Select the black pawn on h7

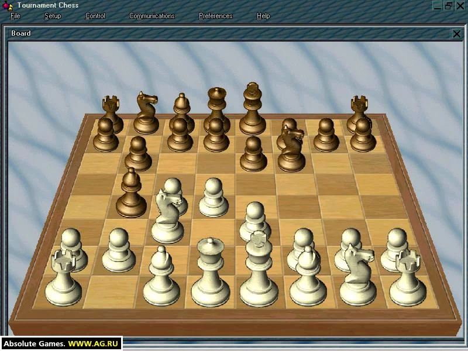[363, 135]
